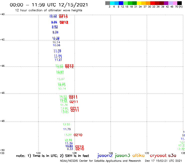The height and width of the screenshot is (163, 185).
Task: Click red 0211 time beside 13.90
Action: (x=74, y=108)
